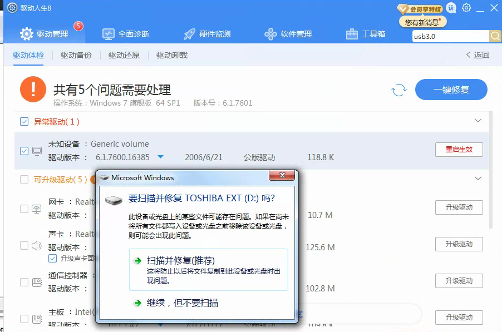
Task: Click the 声卡 speaker icon
Action: [37, 246]
